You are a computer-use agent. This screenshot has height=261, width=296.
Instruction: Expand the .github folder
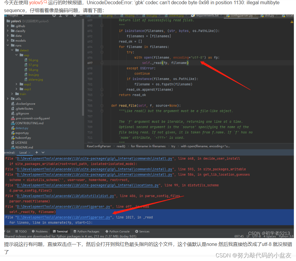8,26
